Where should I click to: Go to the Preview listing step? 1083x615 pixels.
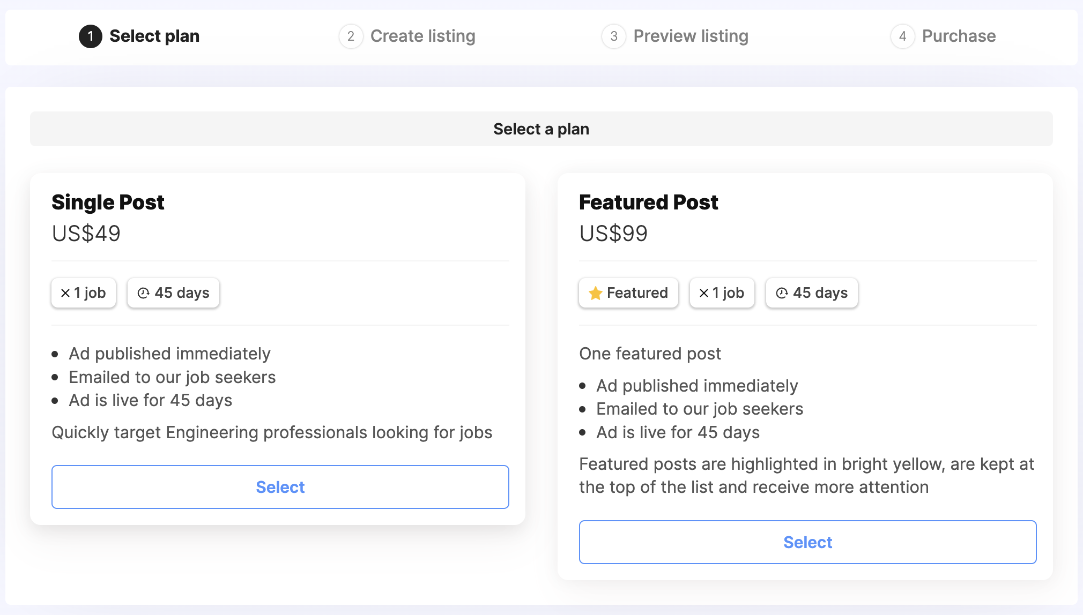[675, 36]
